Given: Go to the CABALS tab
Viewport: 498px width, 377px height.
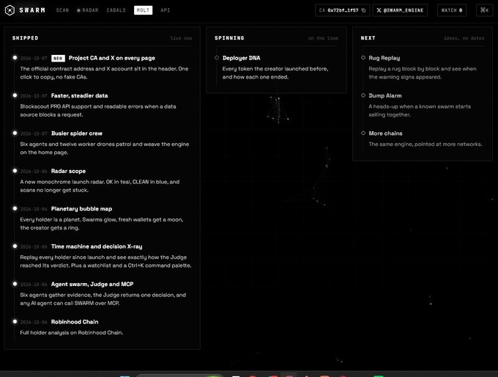Looking at the screenshot, I should (116, 10).
